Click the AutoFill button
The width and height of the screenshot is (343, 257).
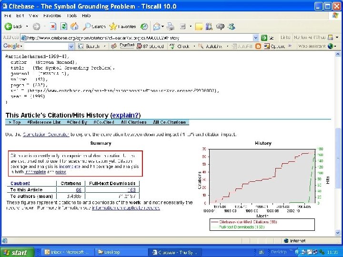[242, 46]
